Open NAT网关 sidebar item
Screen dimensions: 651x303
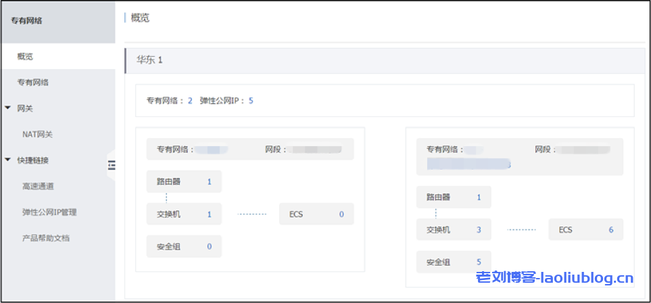click(37, 134)
